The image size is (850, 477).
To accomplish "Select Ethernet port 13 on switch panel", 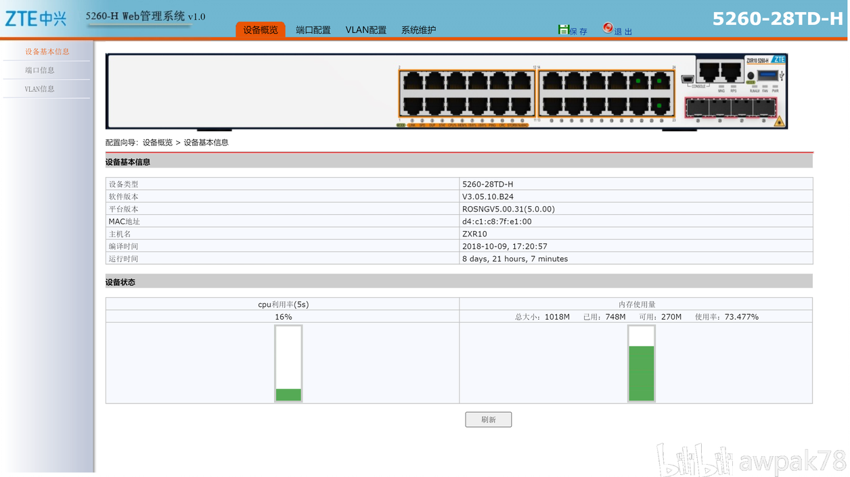I will 552,106.
